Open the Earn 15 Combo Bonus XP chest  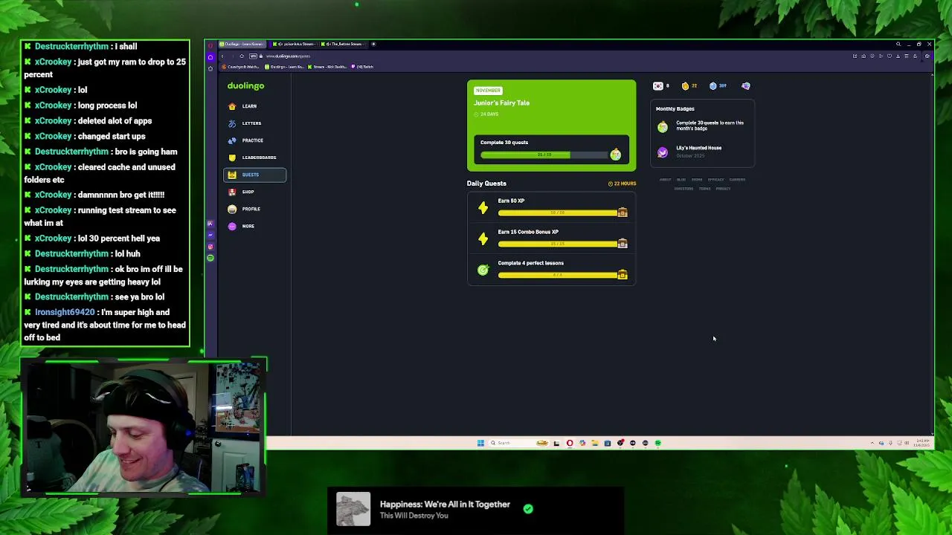(x=623, y=244)
